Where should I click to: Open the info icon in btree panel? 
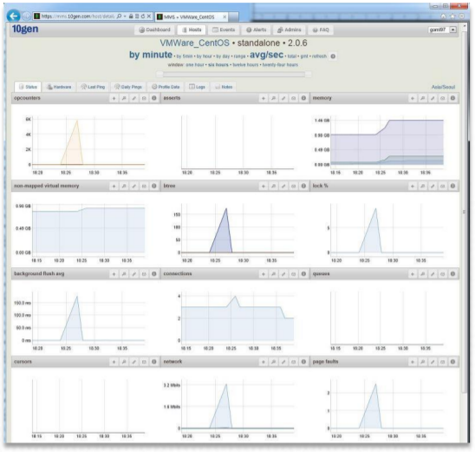(x=303, y=186)
